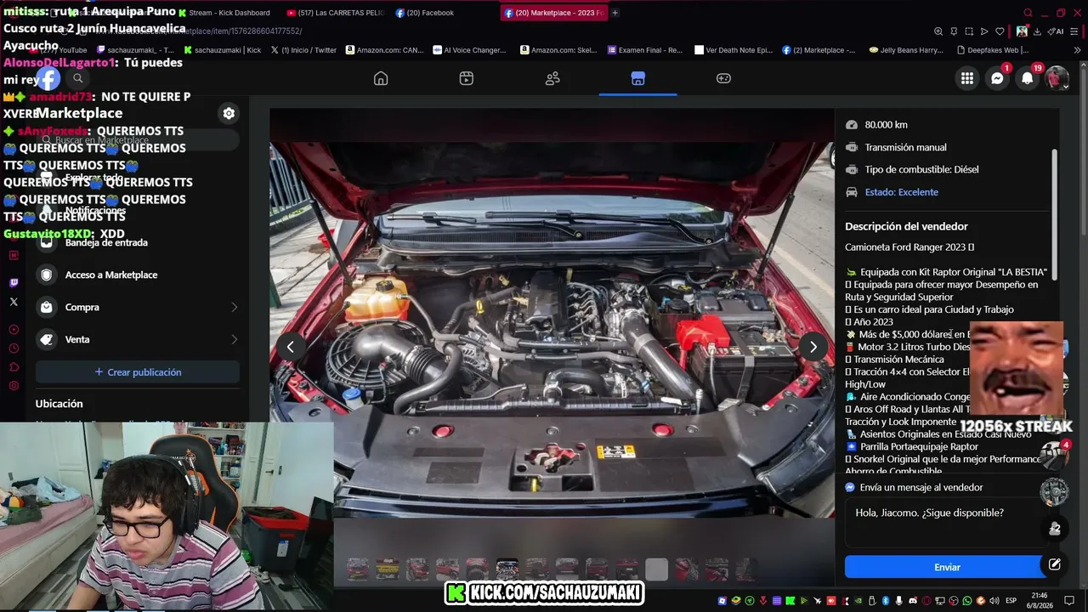Image resolution: width=1088 pixels, height=612 pixels.
Task: Open Friends icon in Facebook top bar
Action: [x=552, y=78]
